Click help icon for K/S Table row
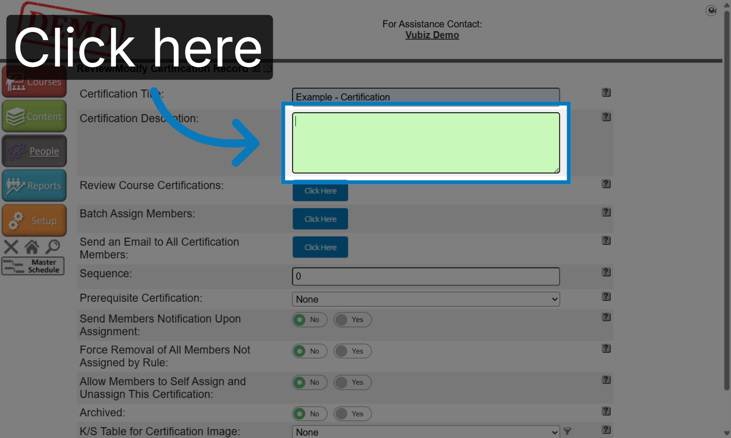Viewport: 731px width, 438px height. 606,430
